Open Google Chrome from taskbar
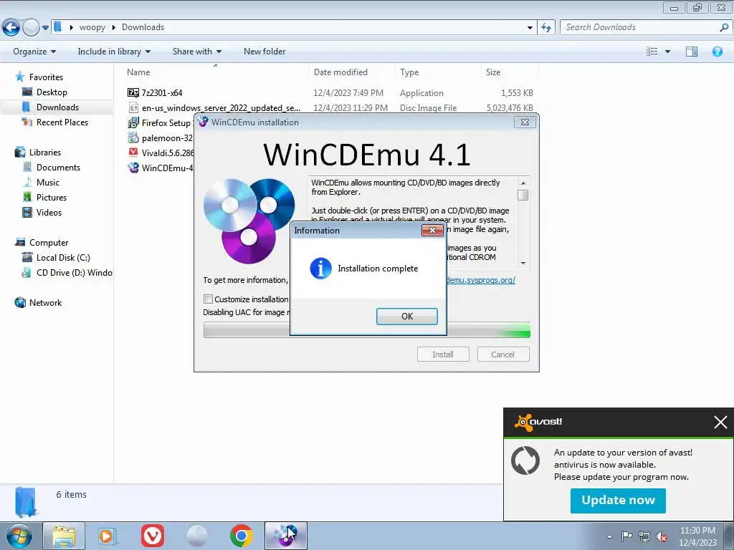 [242, 536]
